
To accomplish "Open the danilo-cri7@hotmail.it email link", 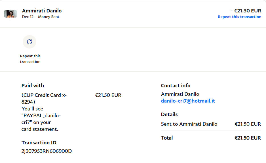I will pos(188,101).
